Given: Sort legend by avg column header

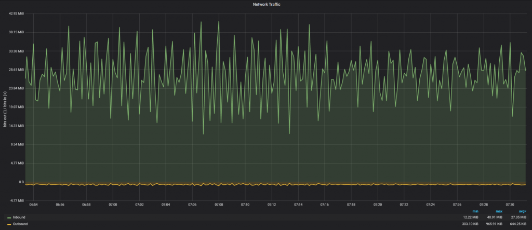Looking at the screenshot, I should (522, 211).
